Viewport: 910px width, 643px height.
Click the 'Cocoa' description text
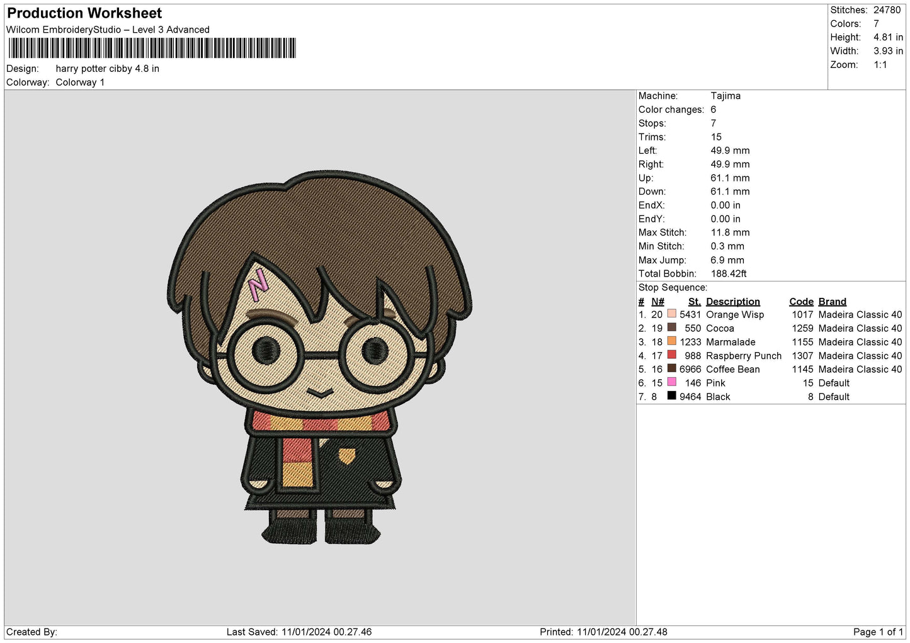[720, 328]
